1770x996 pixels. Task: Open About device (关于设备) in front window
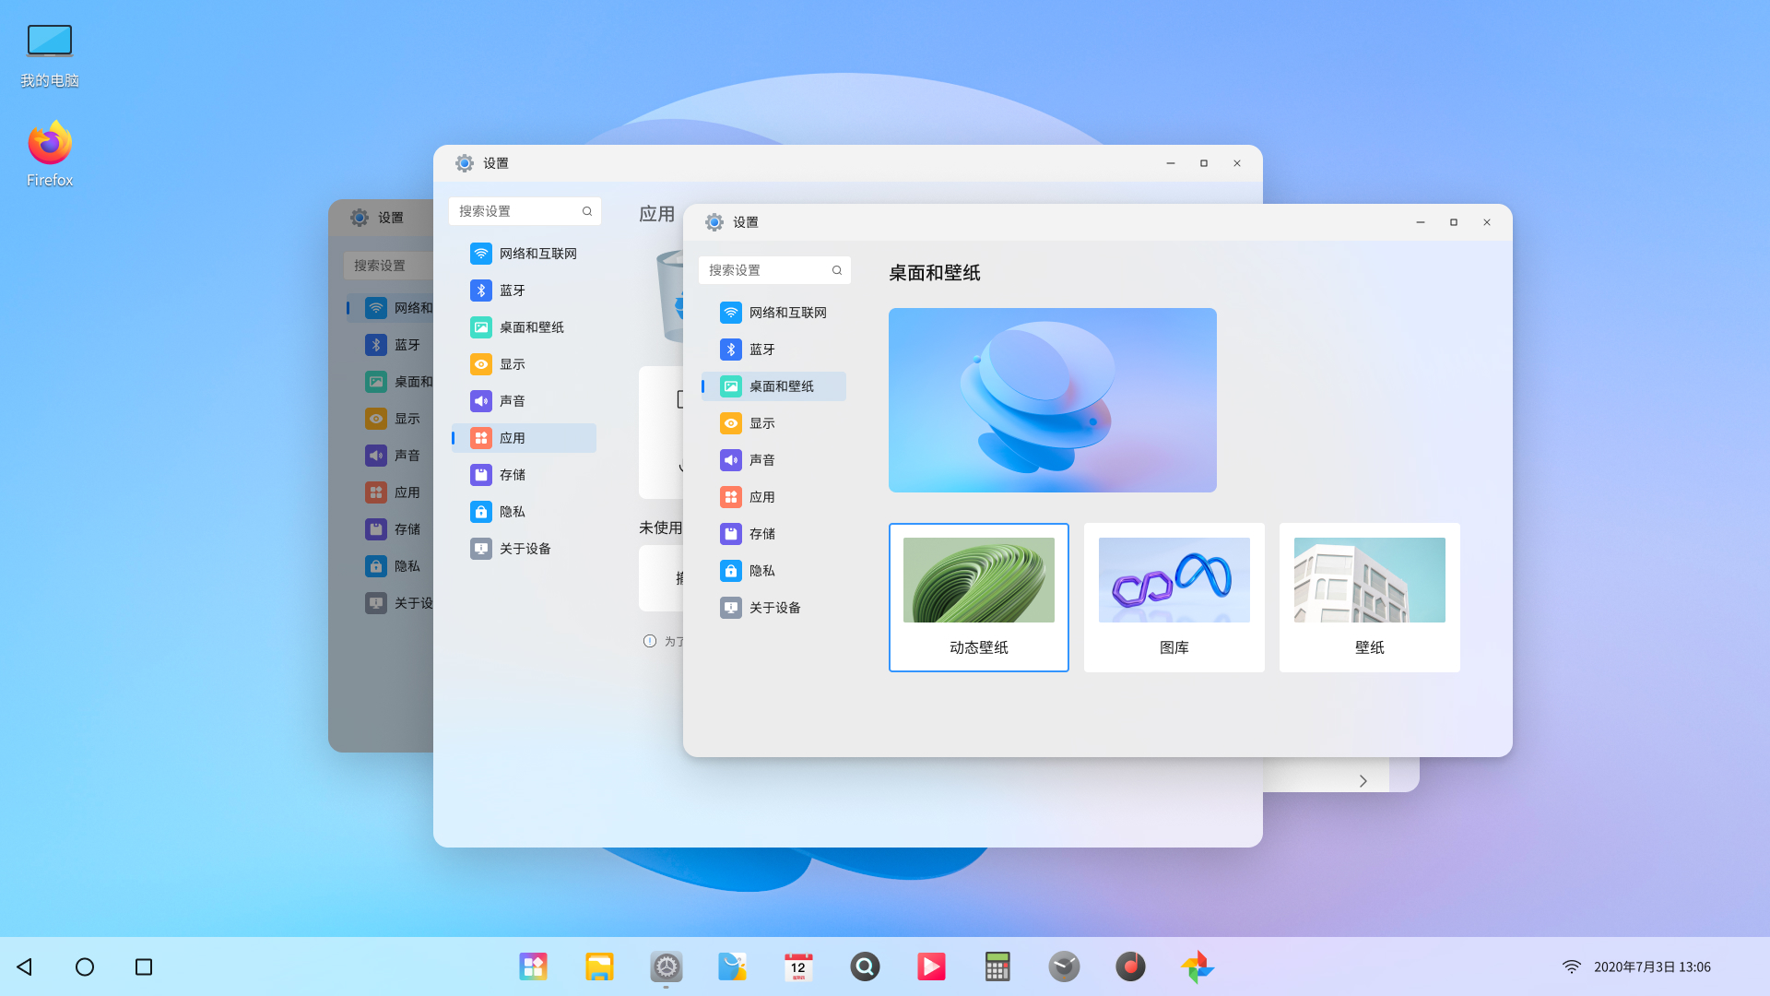[773, 608]
